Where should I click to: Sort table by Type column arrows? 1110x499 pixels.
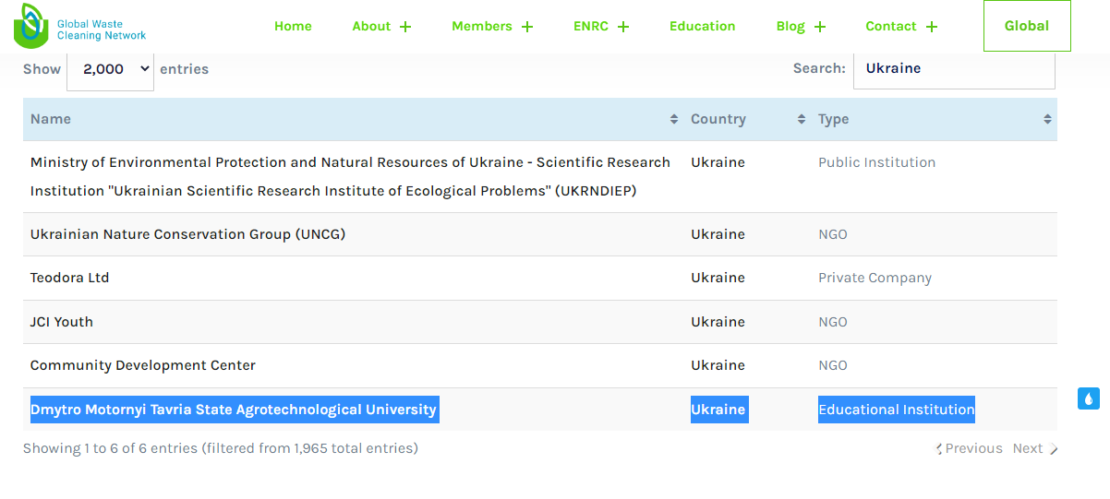[1047, 119]
